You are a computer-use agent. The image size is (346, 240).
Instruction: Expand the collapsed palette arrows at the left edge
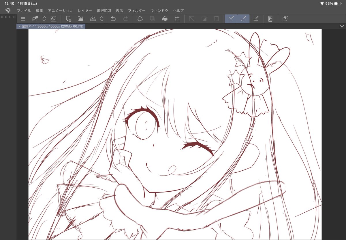tap(8, 17)
